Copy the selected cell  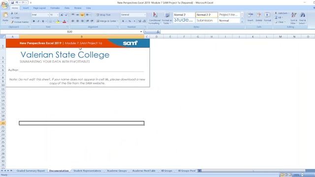pyautogui.click(x=15, y=18)
